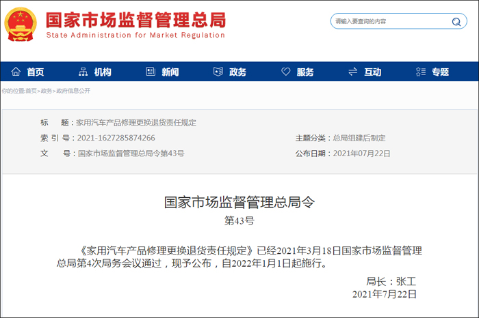Click the 主题分类 label
Screen dimensions: 479x318
[x=310, y=138]
